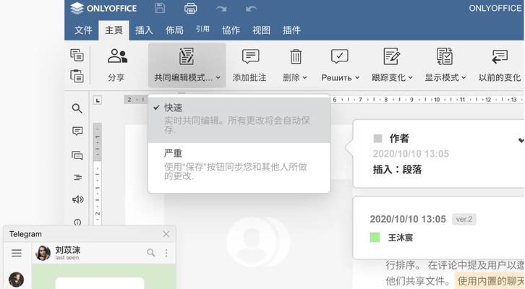Click ONLYOFFICE logo in header
This screenshot has width=525, height=289.
[104, 8]
